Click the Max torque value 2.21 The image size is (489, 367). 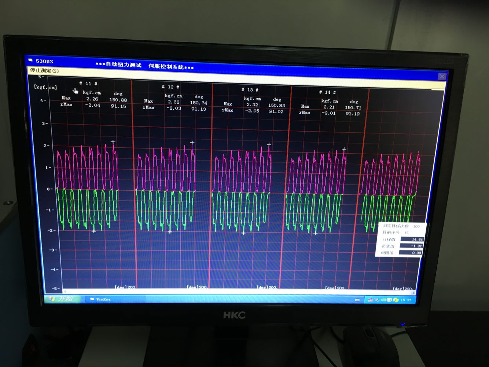tap(329, 107)
